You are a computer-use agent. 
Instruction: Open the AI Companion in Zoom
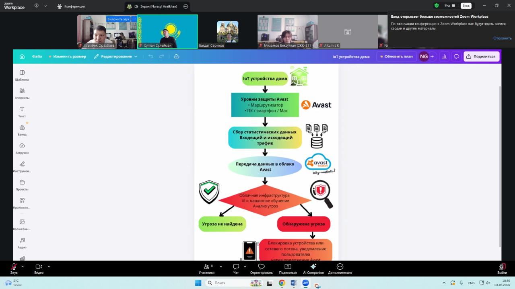click(x=313, y=268)
